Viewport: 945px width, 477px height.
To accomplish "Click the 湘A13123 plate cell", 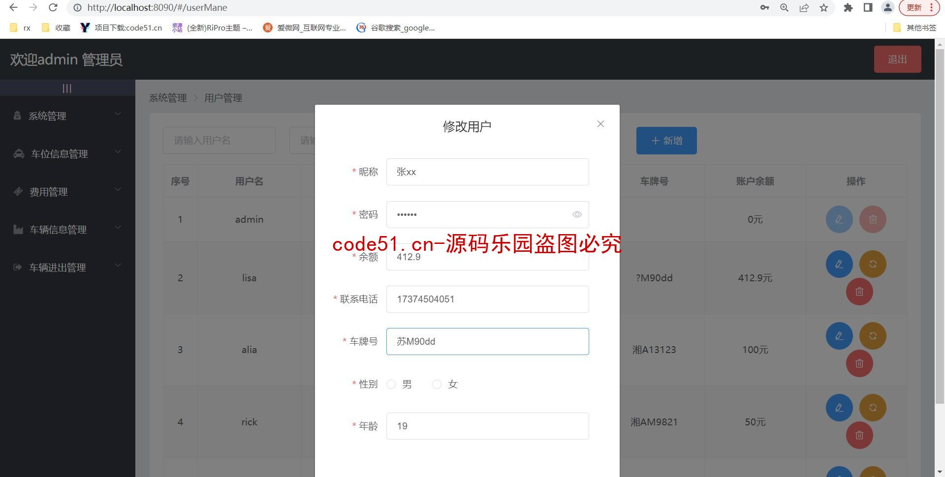I will click(654, 350).
